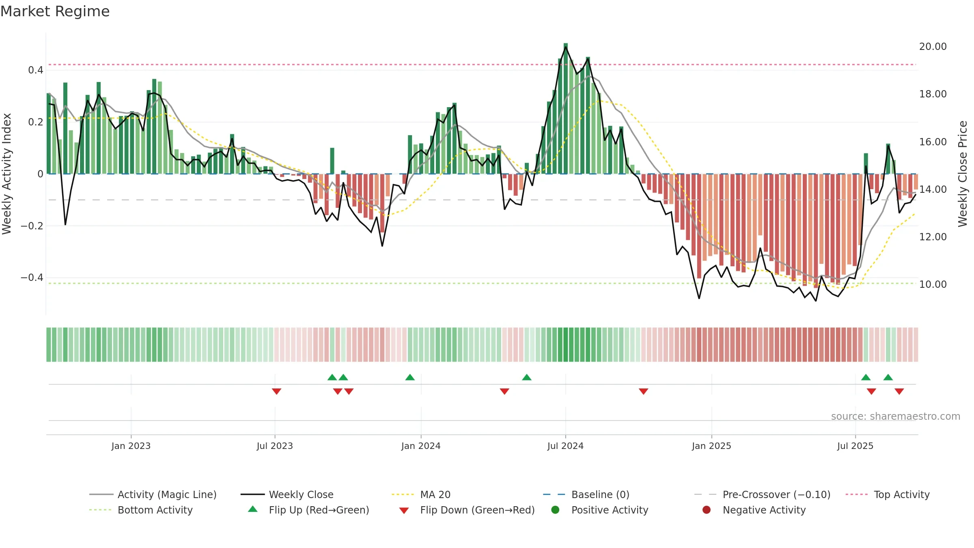974x548 pixels.
Task: Click the last green flip-up marker after Jul 2025
Action: (888, 377)
